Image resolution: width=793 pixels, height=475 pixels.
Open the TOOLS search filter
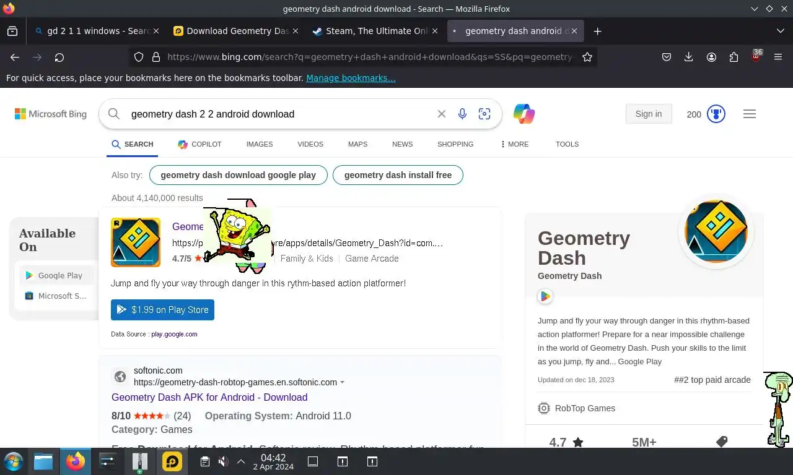[x=567, y=144]
